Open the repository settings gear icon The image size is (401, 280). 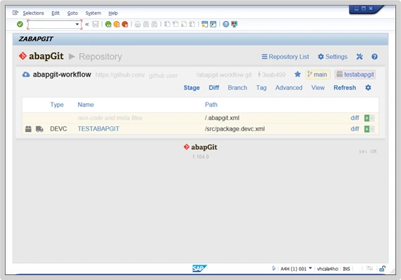pyautogui.click(x=368, y=88)
